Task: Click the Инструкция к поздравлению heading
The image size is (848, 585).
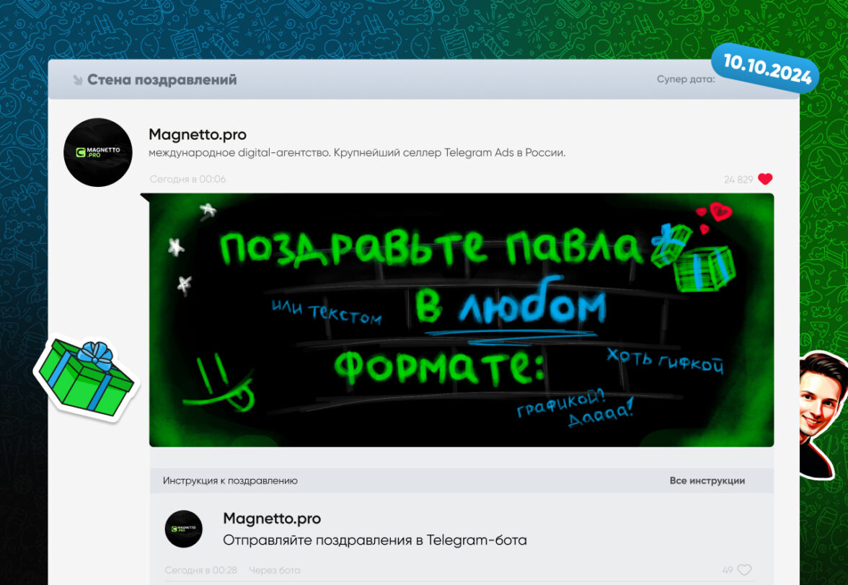Action: 231,480
